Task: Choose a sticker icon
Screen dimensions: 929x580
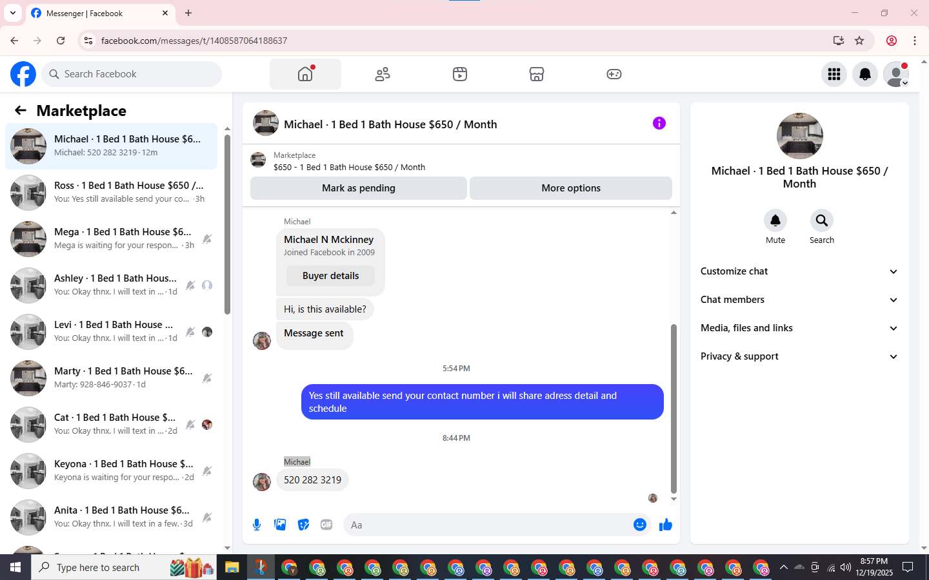Action: (x=303, y=525)
